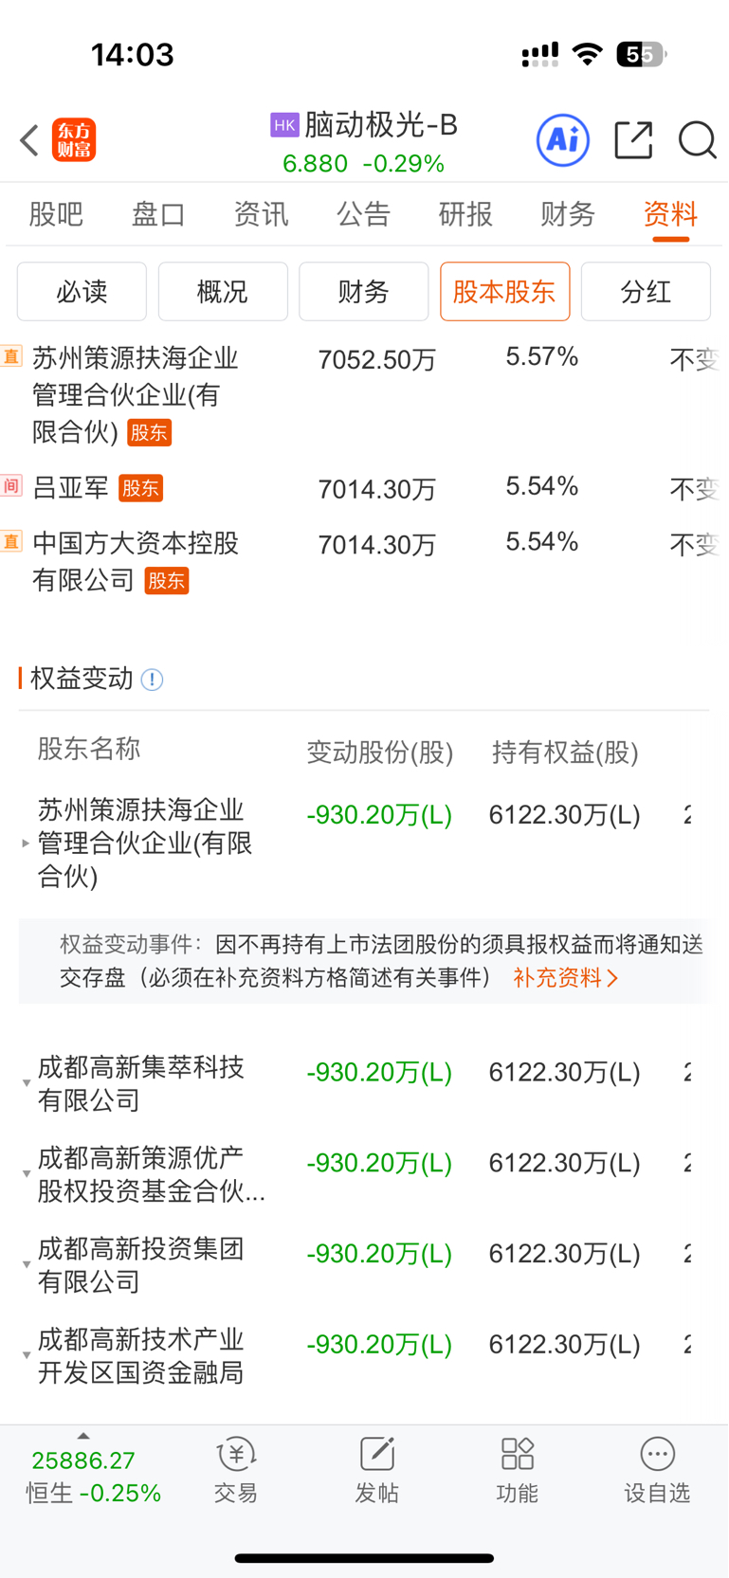Expand 成都高新技术产业开发区国资金融局 row
Image resolution: width=729 pixels, height=1578 pixels.
[x=26, y=1356]
